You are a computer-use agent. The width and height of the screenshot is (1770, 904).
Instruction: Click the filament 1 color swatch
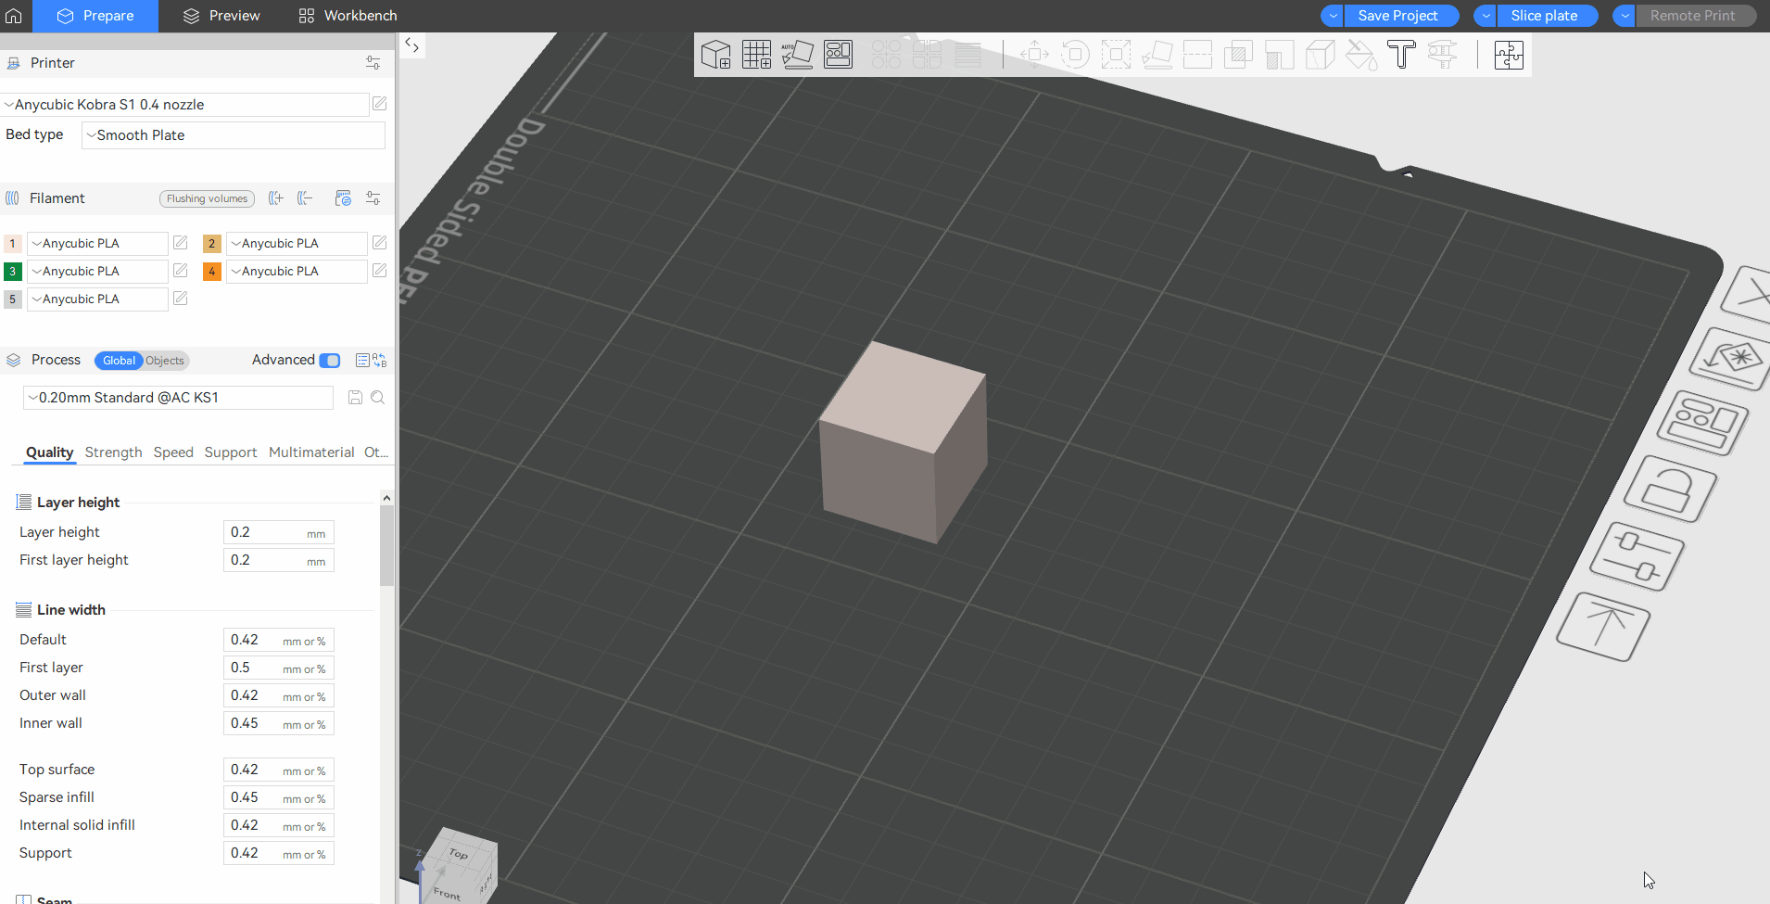[x=13, y=244]
